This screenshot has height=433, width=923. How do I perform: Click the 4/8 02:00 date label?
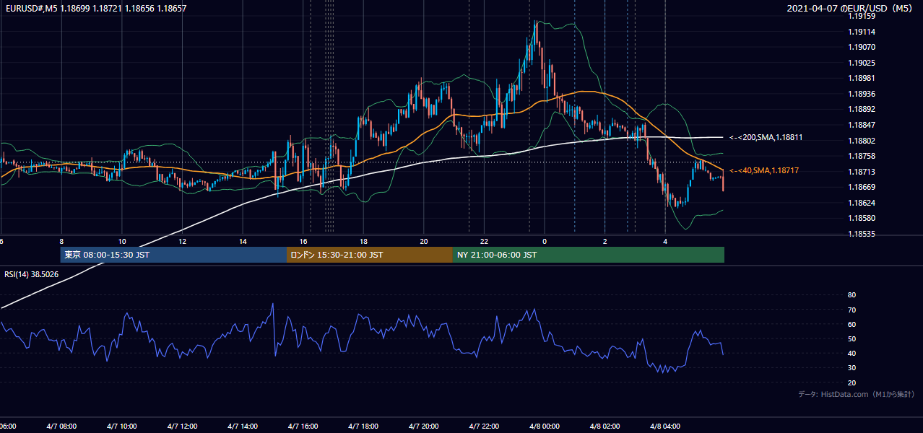point(604,426)
